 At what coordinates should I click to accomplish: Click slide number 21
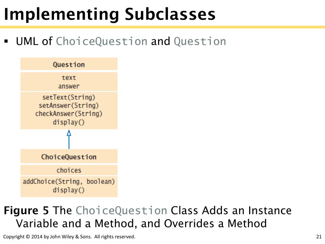tap(319, 237)
